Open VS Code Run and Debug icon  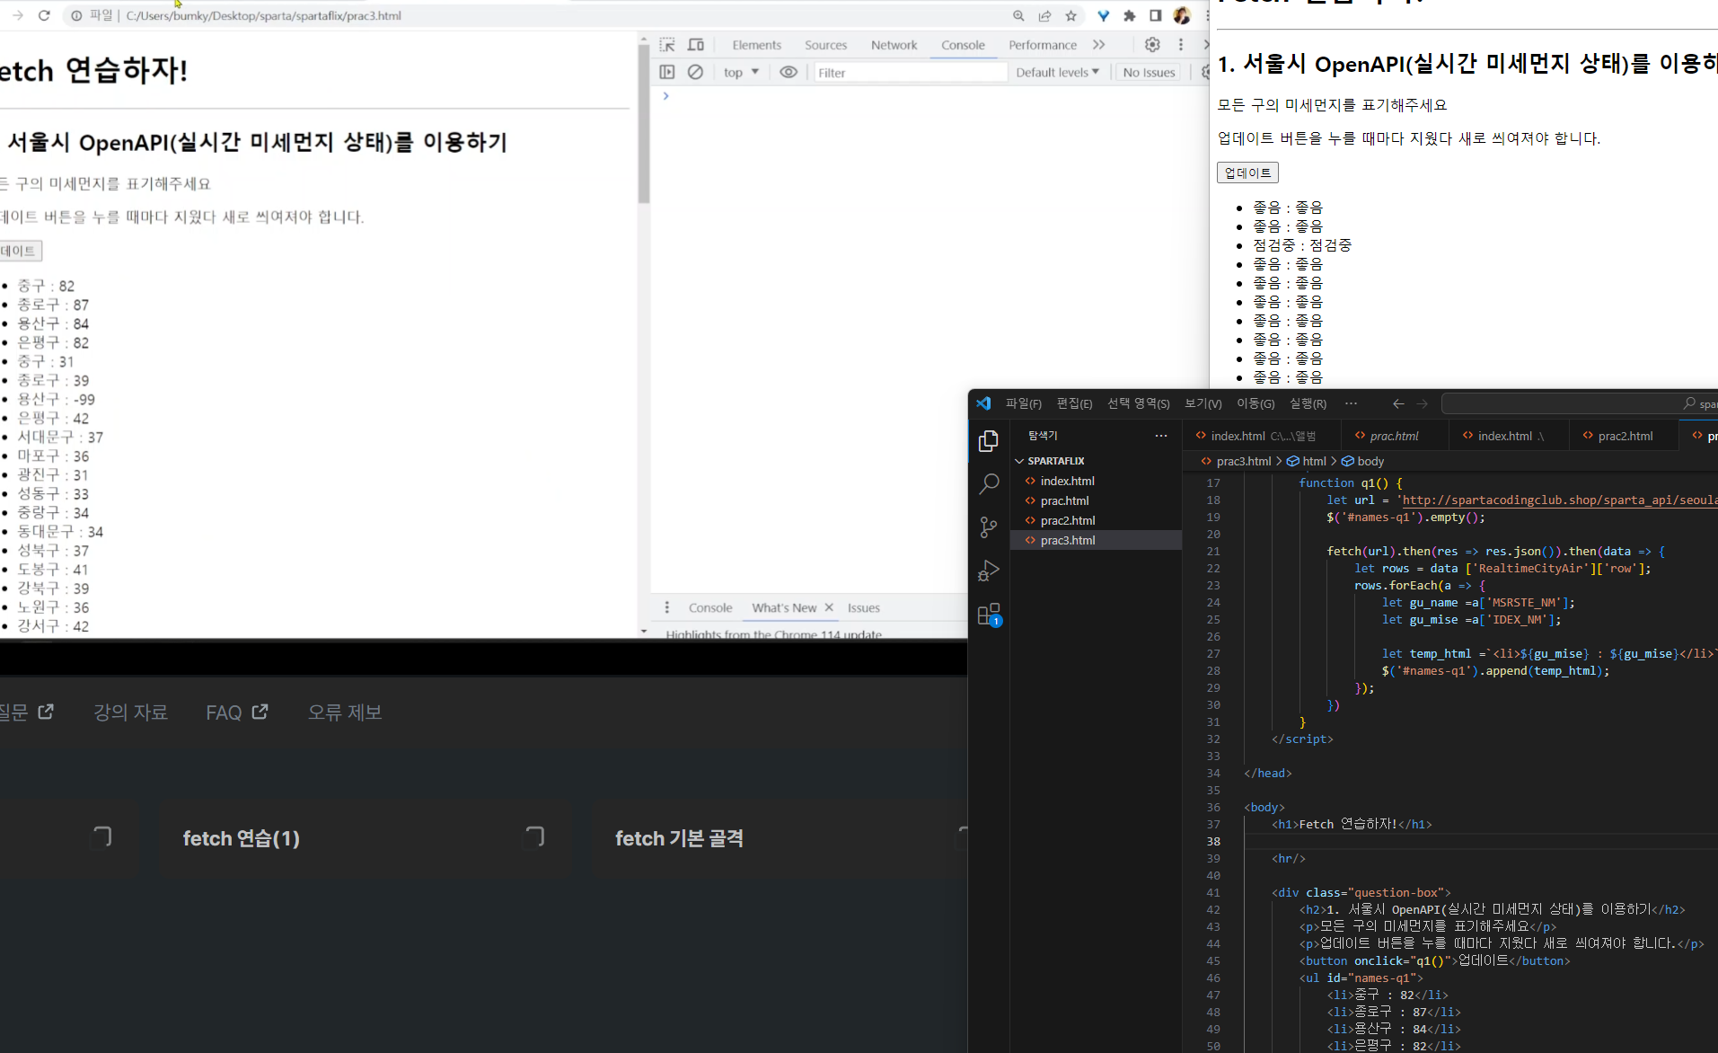pyautogui.click(x=989, y=571)
